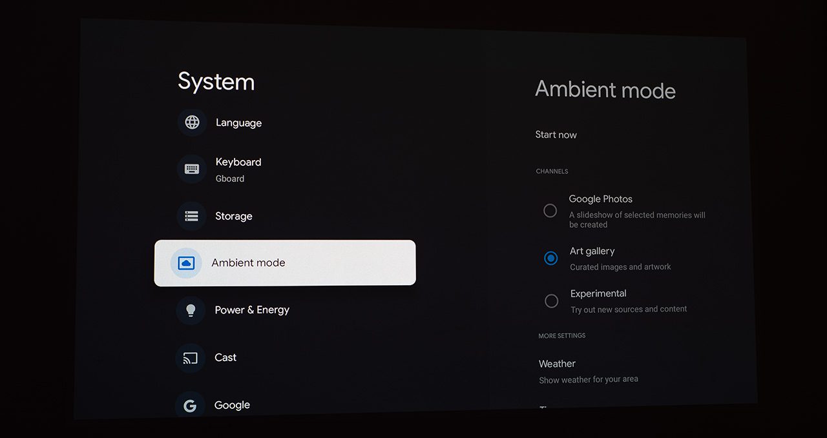Open Weather settings for your area
Image resolution: width=827 pixels, height=438 pixels.
[x=557, y=364]
